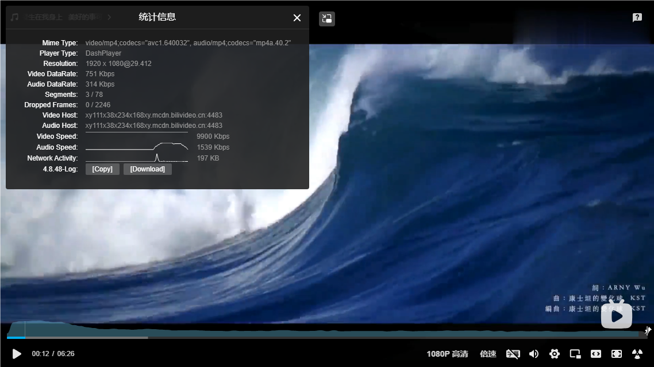This screenshot has width=654, height=367.
Task: Click the 'Player Type:' label
Action: pyautogui.click(x=59, y=53)
